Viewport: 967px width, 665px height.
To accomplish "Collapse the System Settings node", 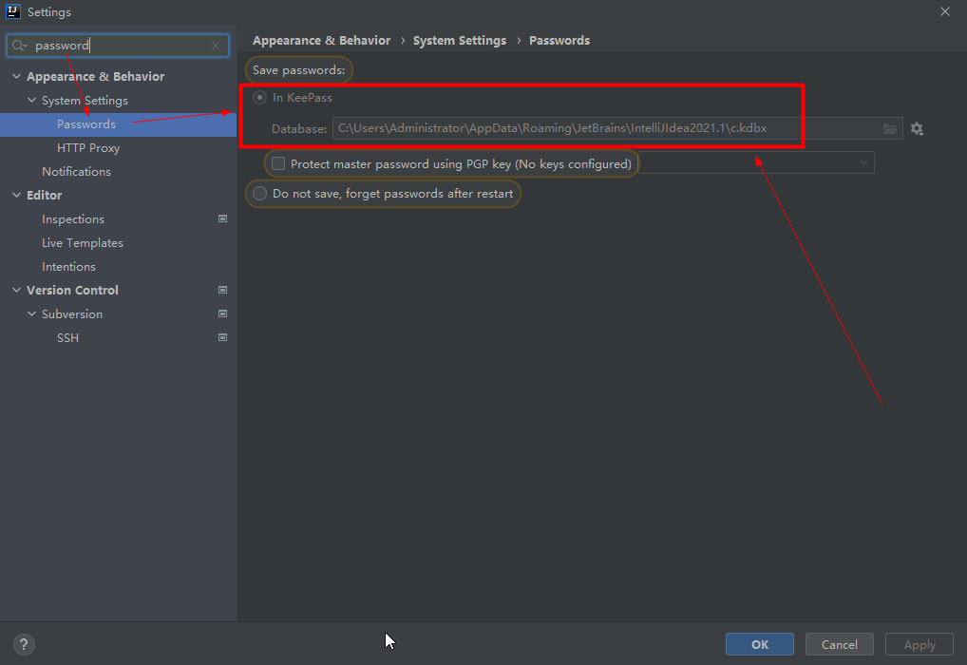I will [x=32, y=100].
